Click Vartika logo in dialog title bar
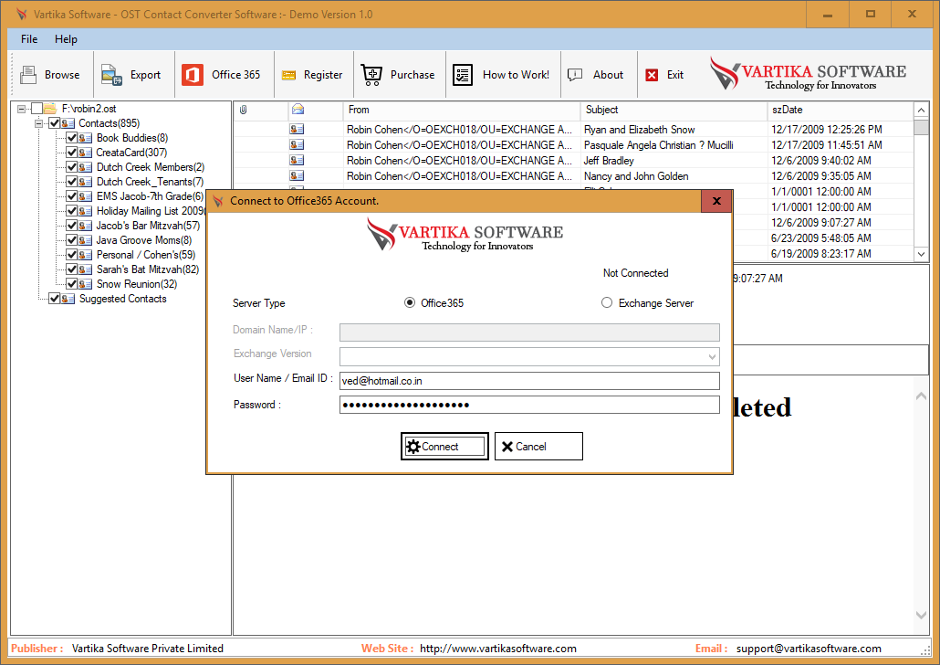Screen dimensions: 940x665 coord(218,201)
